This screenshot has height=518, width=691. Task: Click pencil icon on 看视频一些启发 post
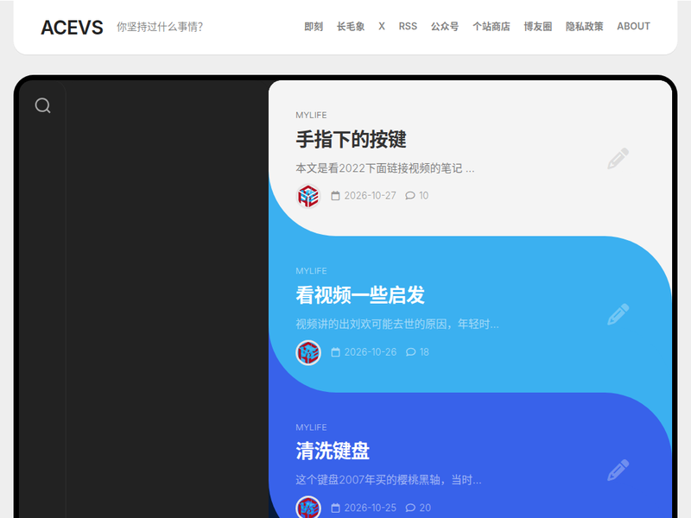click(x=618, y=314)
